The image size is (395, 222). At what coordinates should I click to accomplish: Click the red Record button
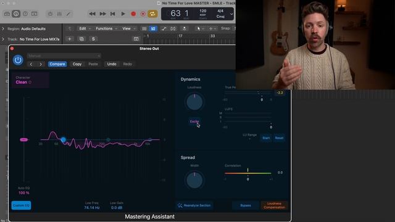133,14
